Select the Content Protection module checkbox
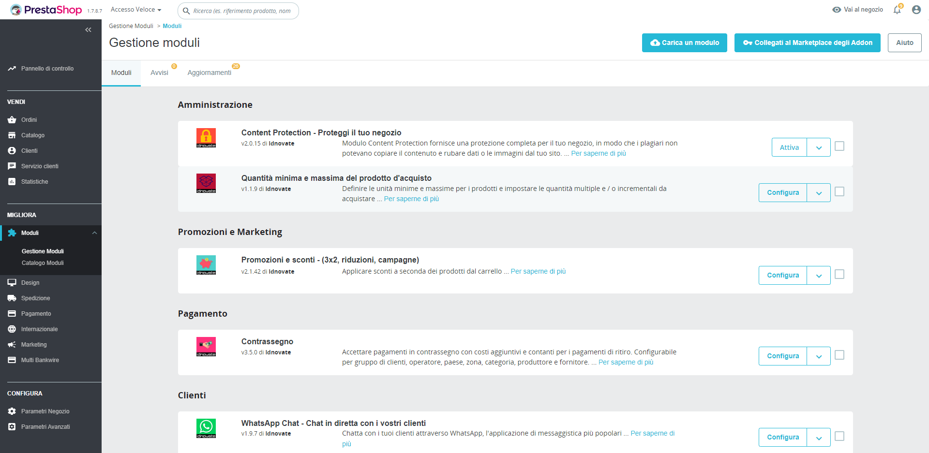 click(839, 146)
